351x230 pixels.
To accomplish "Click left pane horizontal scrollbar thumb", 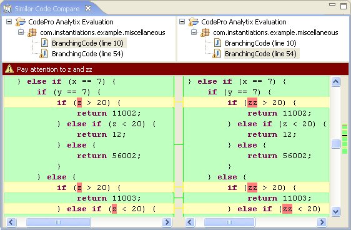I will pos(59,222).
